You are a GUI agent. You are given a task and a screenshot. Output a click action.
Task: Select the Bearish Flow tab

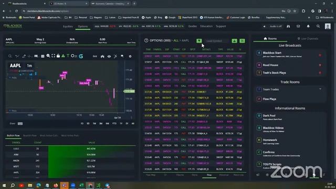click(x=30, y=135)
